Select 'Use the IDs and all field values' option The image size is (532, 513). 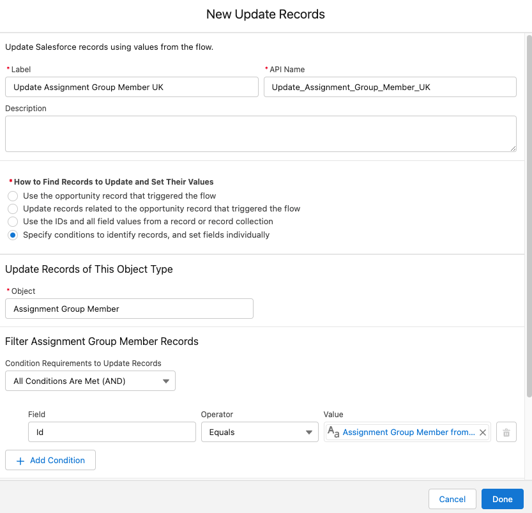pyautogui.click(x=13, y=222)
